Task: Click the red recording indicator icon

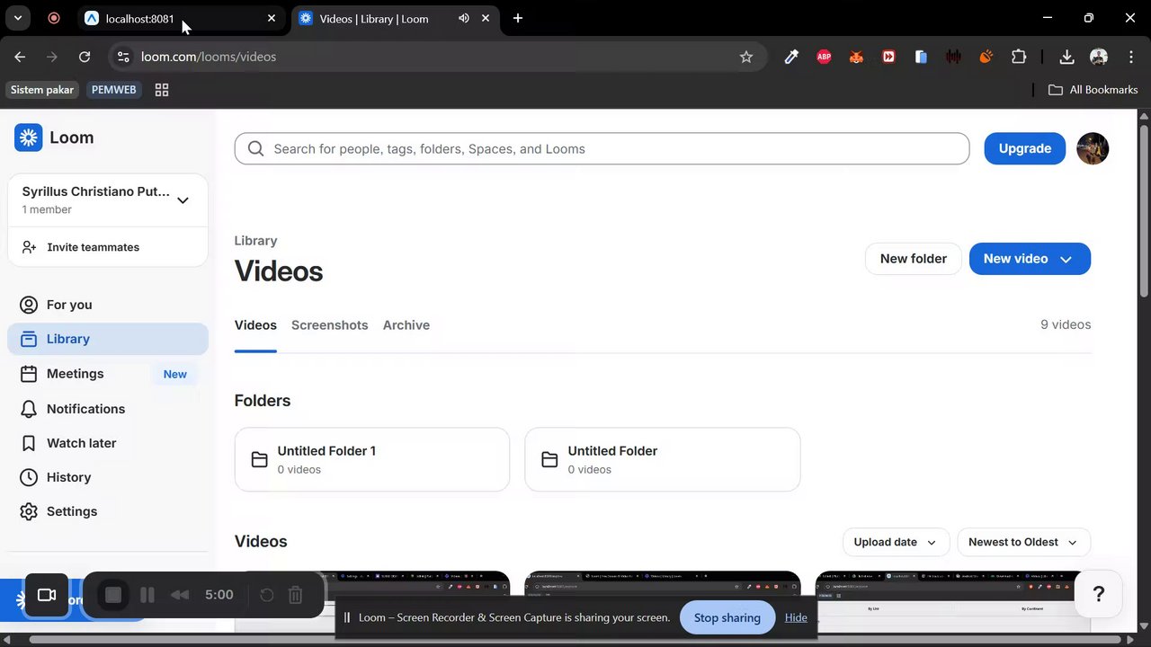Action: click(54, 18)
